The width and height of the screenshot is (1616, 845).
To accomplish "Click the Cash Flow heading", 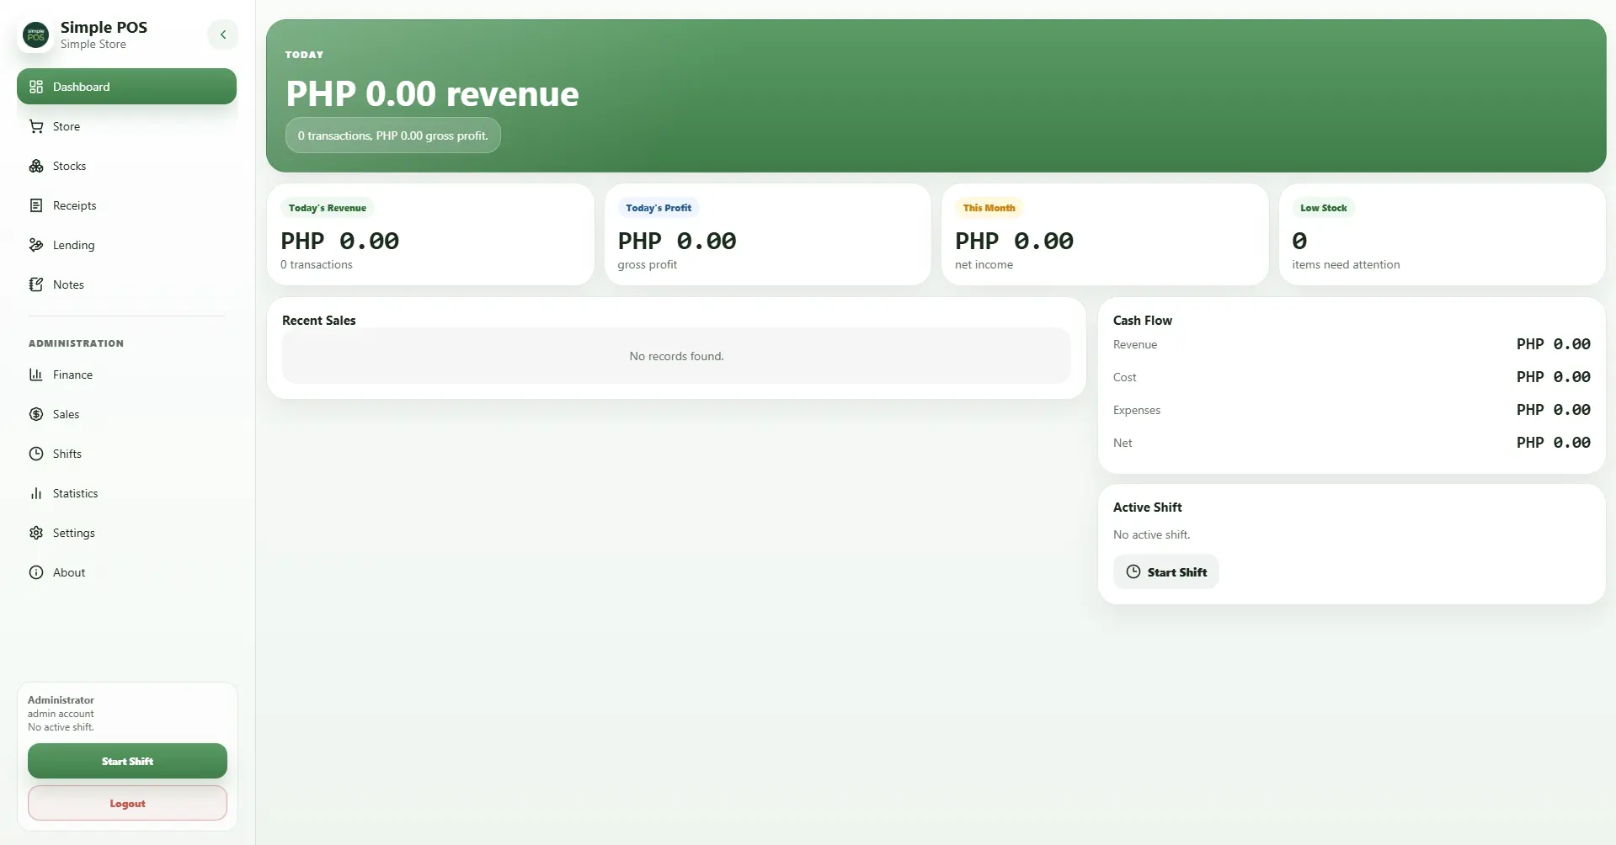I will (1143, 320).
